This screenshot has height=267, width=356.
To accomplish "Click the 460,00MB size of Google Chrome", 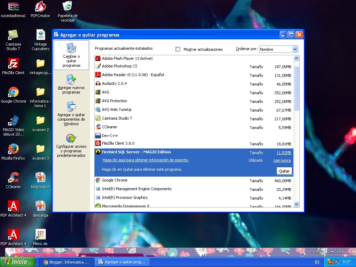I will point(283,181).
